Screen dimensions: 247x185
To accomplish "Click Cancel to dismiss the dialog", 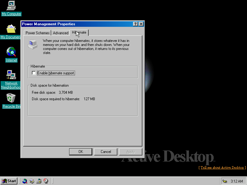I will coord(106,152).
